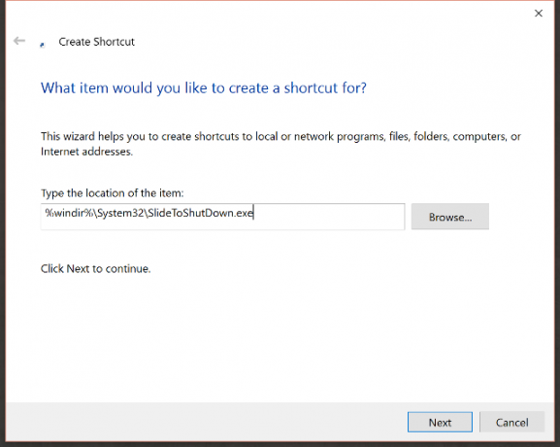Click Next to continue the wizard
Image resolution: width=560 pixels, height=447 pixels.
(x=440, y=423)
